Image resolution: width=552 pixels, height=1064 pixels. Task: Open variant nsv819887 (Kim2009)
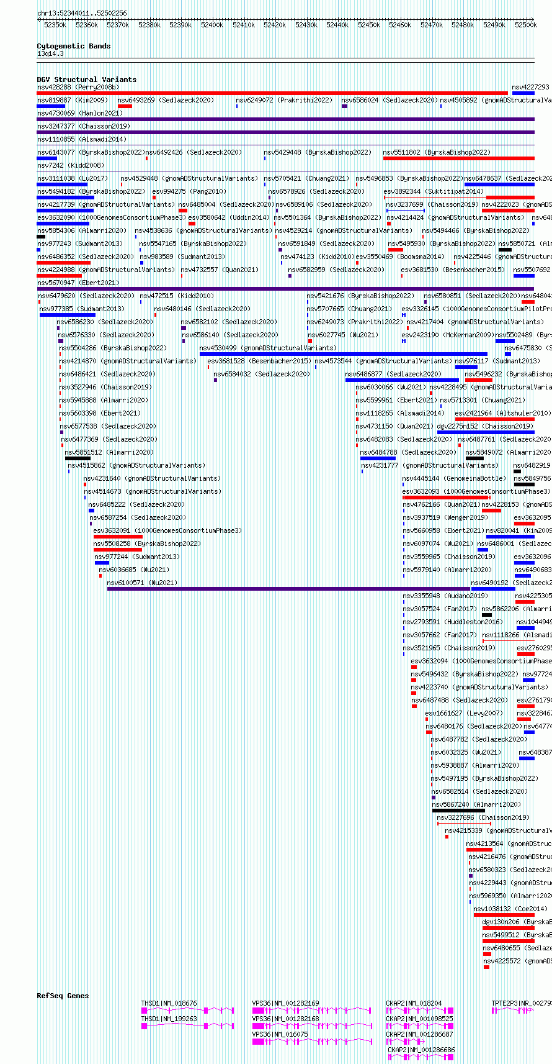coord(72,100)
